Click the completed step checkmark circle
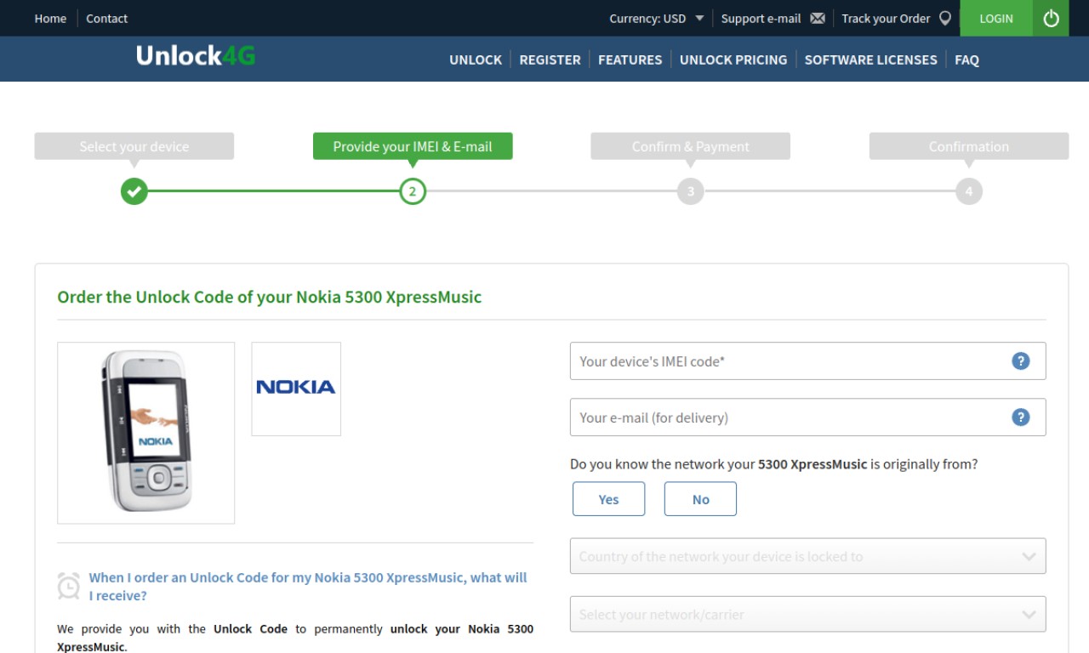The height and width of the screenshot is (653, 1089). click(134, 191)
